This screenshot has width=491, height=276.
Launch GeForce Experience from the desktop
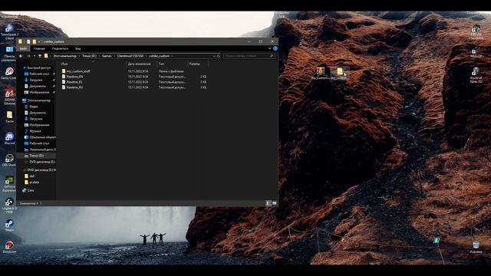(9, 184)
